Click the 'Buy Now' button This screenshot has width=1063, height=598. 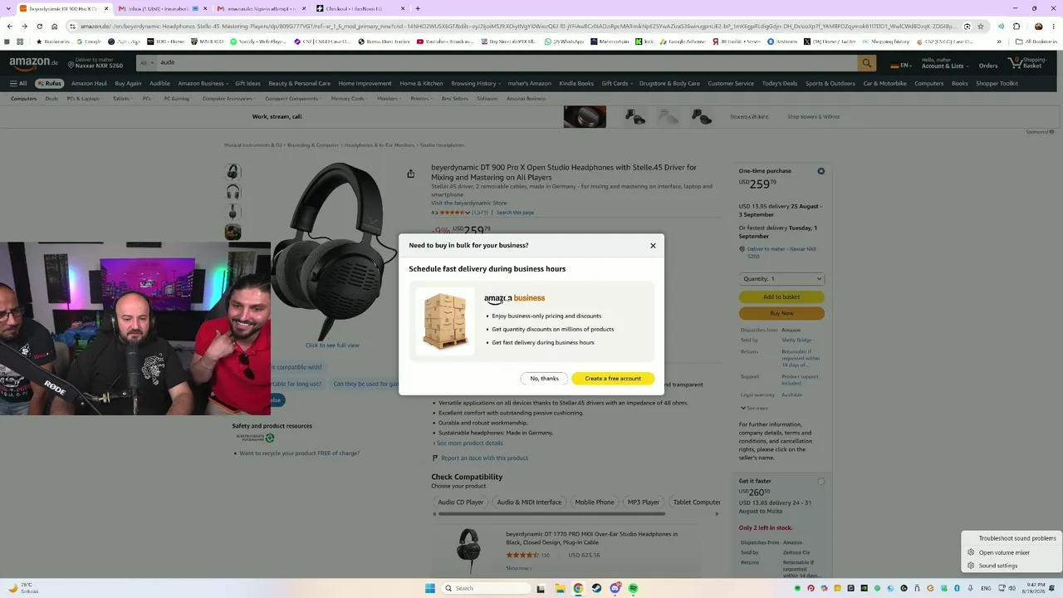pyautogui.click(x=781, y=313)
